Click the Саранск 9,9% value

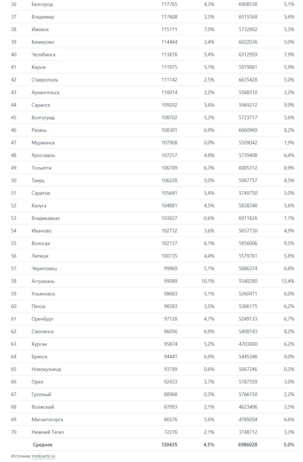(x=289, y=105)
